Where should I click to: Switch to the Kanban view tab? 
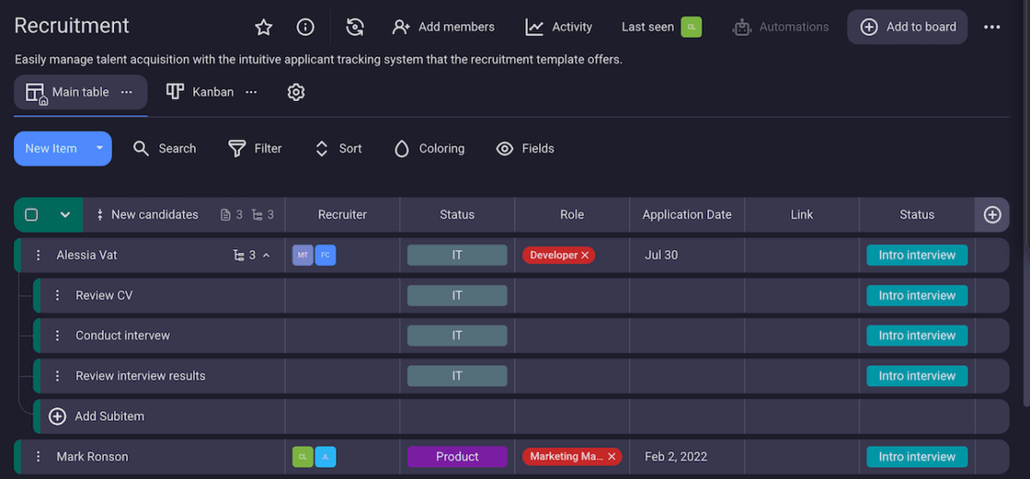coord(200,93)
